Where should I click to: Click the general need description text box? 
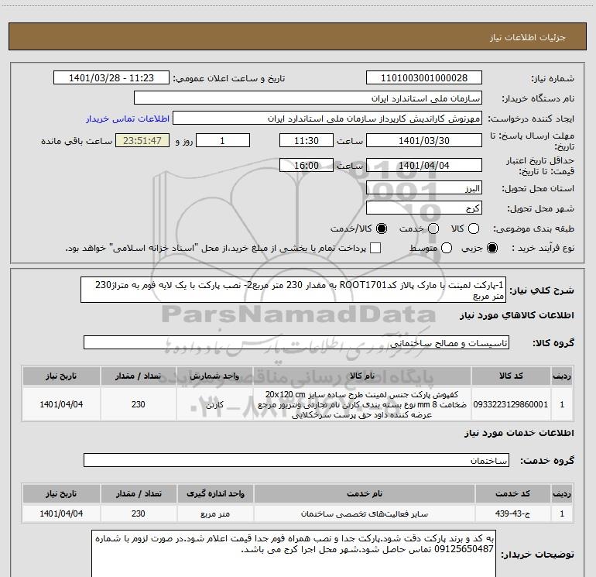[293, 290]
